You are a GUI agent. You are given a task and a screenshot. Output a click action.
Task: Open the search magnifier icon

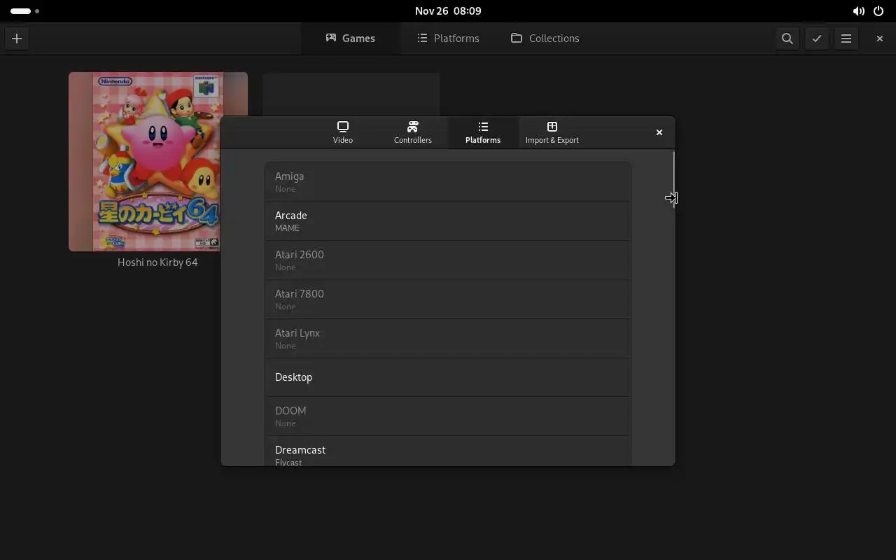[787, 38]
